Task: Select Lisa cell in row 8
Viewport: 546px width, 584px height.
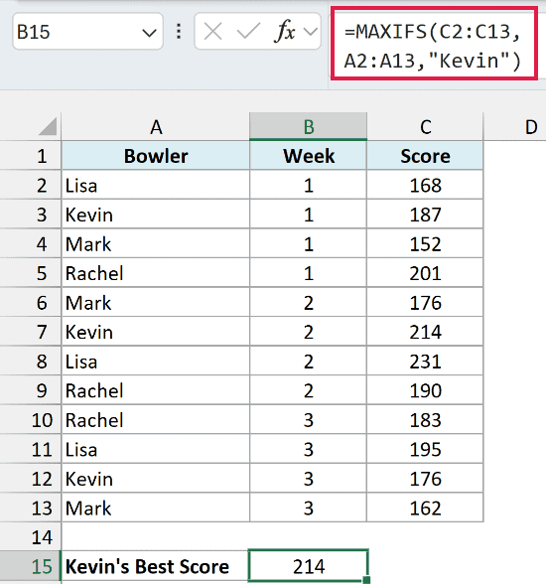Action: coord(156,362)
